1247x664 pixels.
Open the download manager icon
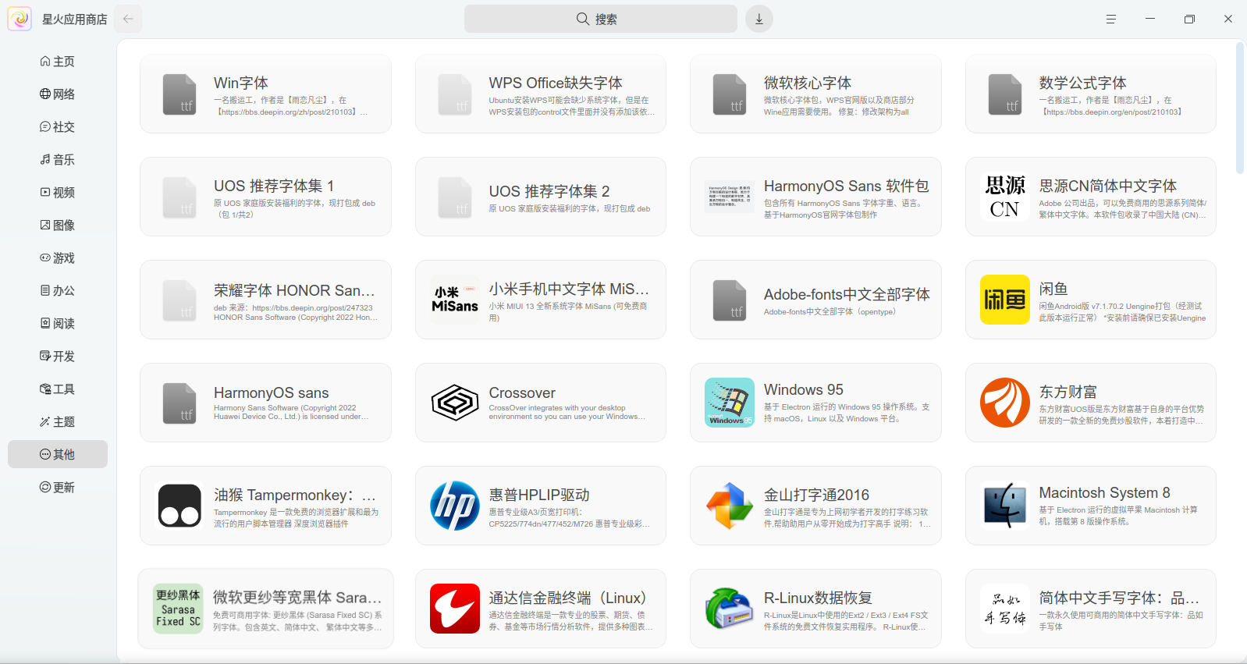[x=759, y=19]
